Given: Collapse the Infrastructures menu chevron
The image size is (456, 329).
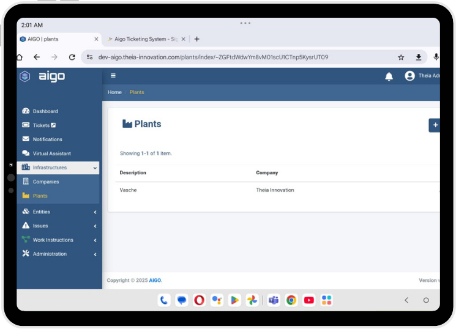Looking at the screenshot, I should (95, 168).
